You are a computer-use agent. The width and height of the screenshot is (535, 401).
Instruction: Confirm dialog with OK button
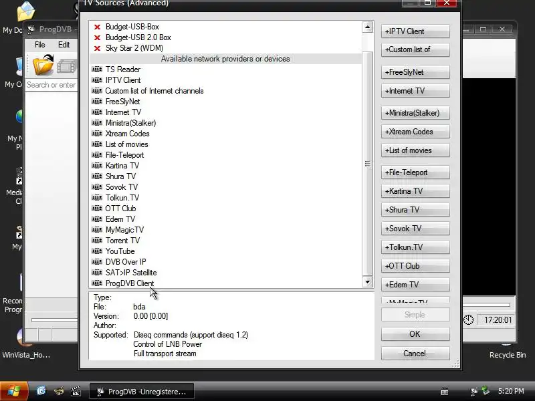(x=415, y=334)
